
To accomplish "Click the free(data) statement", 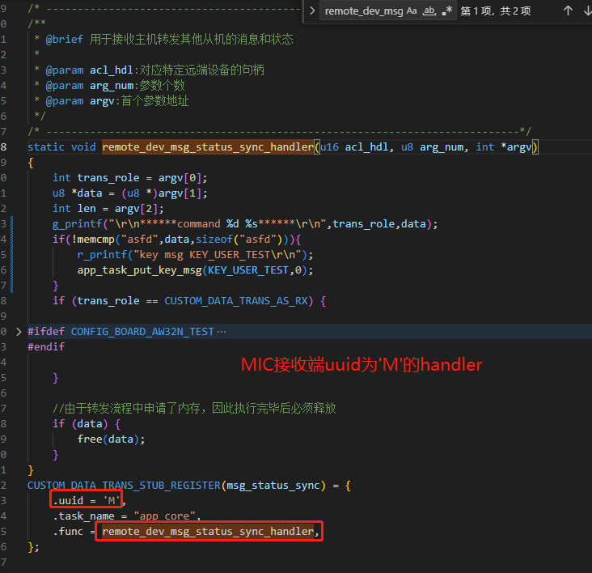I will coord(111,439).
